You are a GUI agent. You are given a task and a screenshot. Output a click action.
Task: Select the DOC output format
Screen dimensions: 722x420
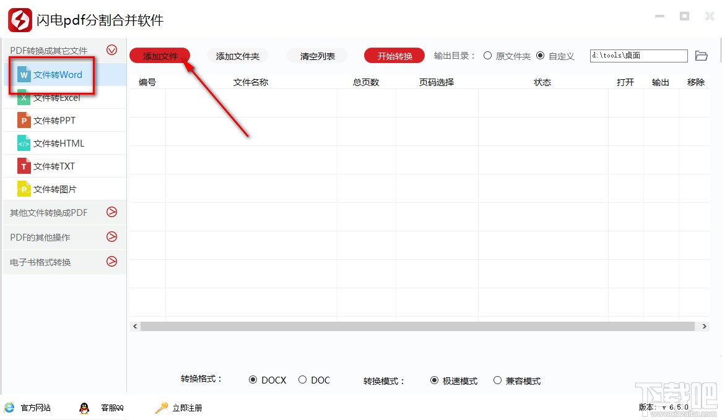click(x=303, y=380)
